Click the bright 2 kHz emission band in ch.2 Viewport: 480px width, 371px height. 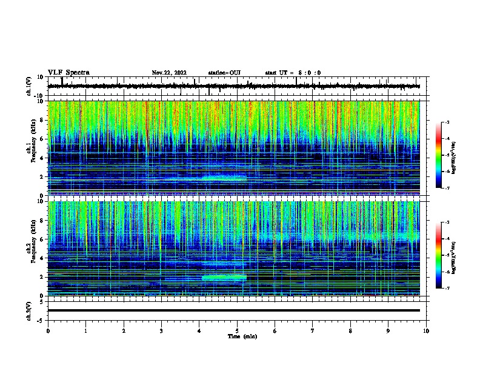click(x=224, y=278)
